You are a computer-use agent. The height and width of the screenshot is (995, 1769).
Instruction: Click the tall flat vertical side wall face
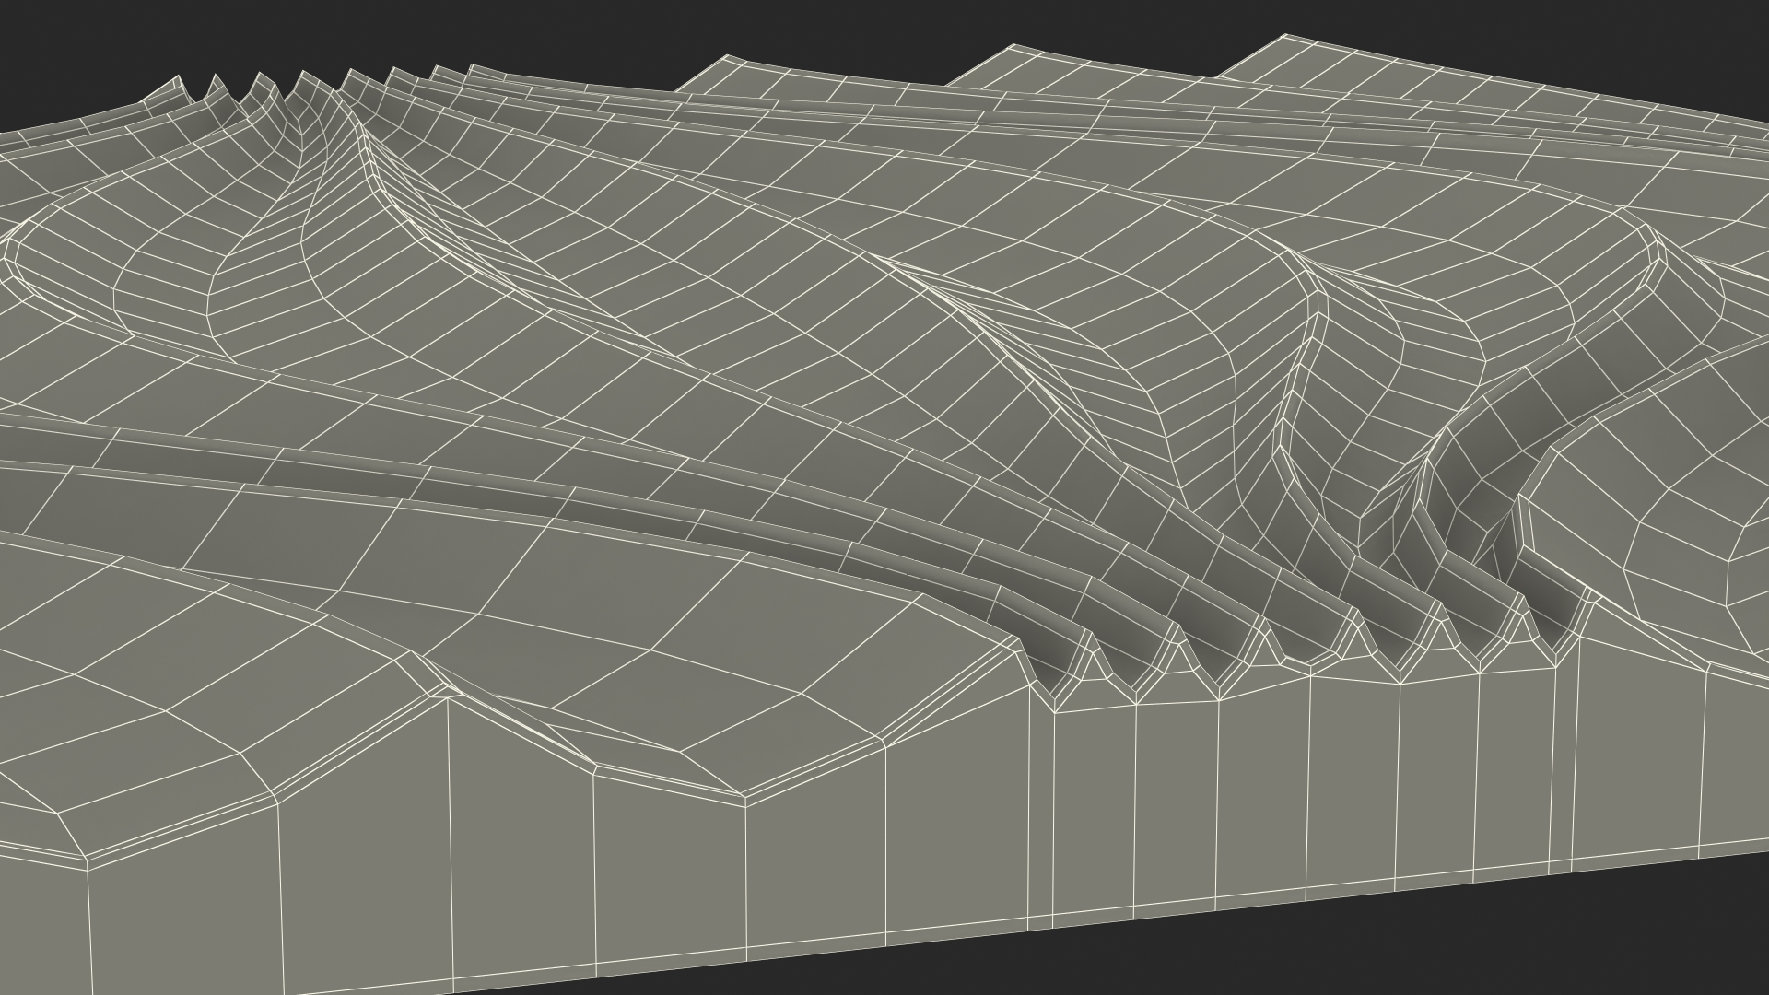click(369, 884)
